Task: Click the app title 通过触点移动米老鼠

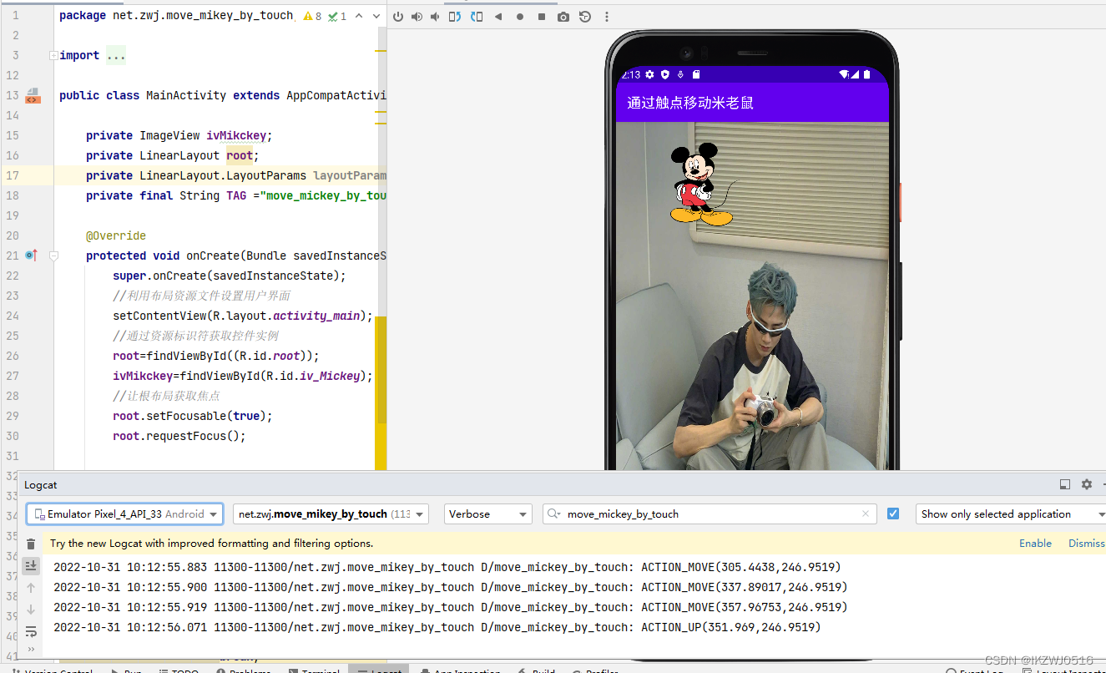Action: [690, 103]
